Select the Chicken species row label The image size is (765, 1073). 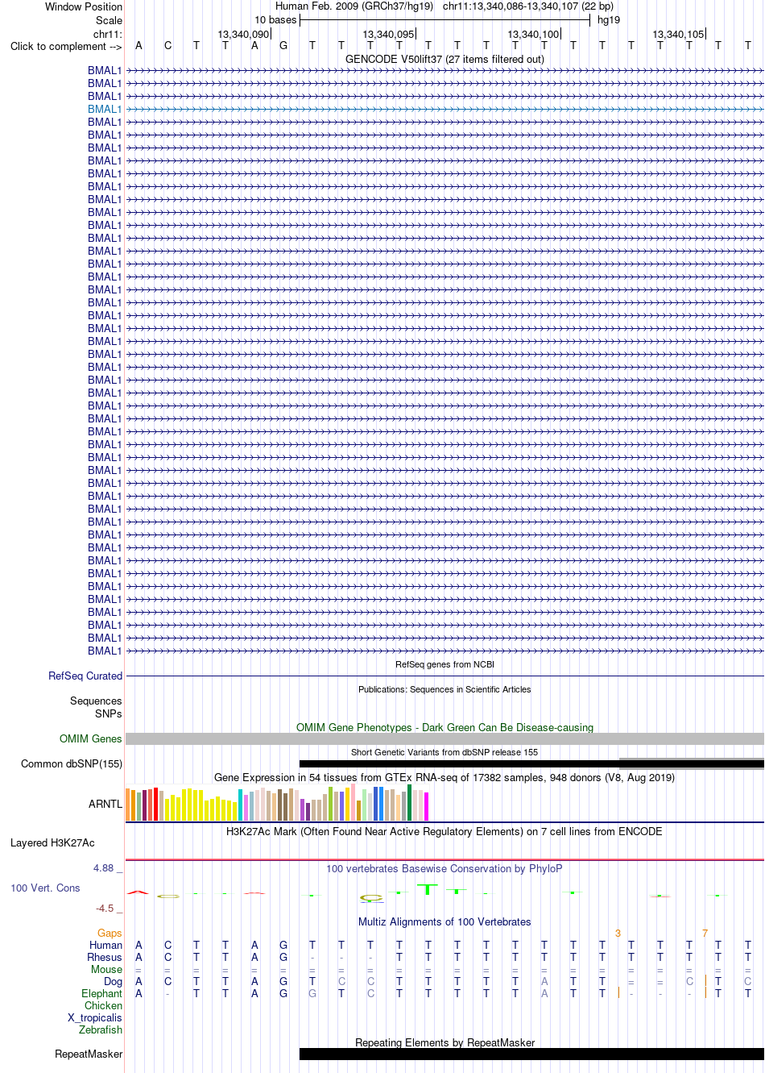pos(103,1005)
